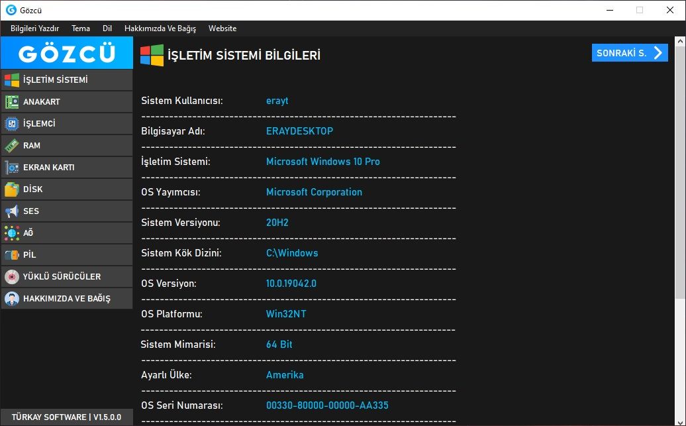This screenshot has height=426, width=686.
Task: Show the RAM information section
Action: (x=67, y=146)
